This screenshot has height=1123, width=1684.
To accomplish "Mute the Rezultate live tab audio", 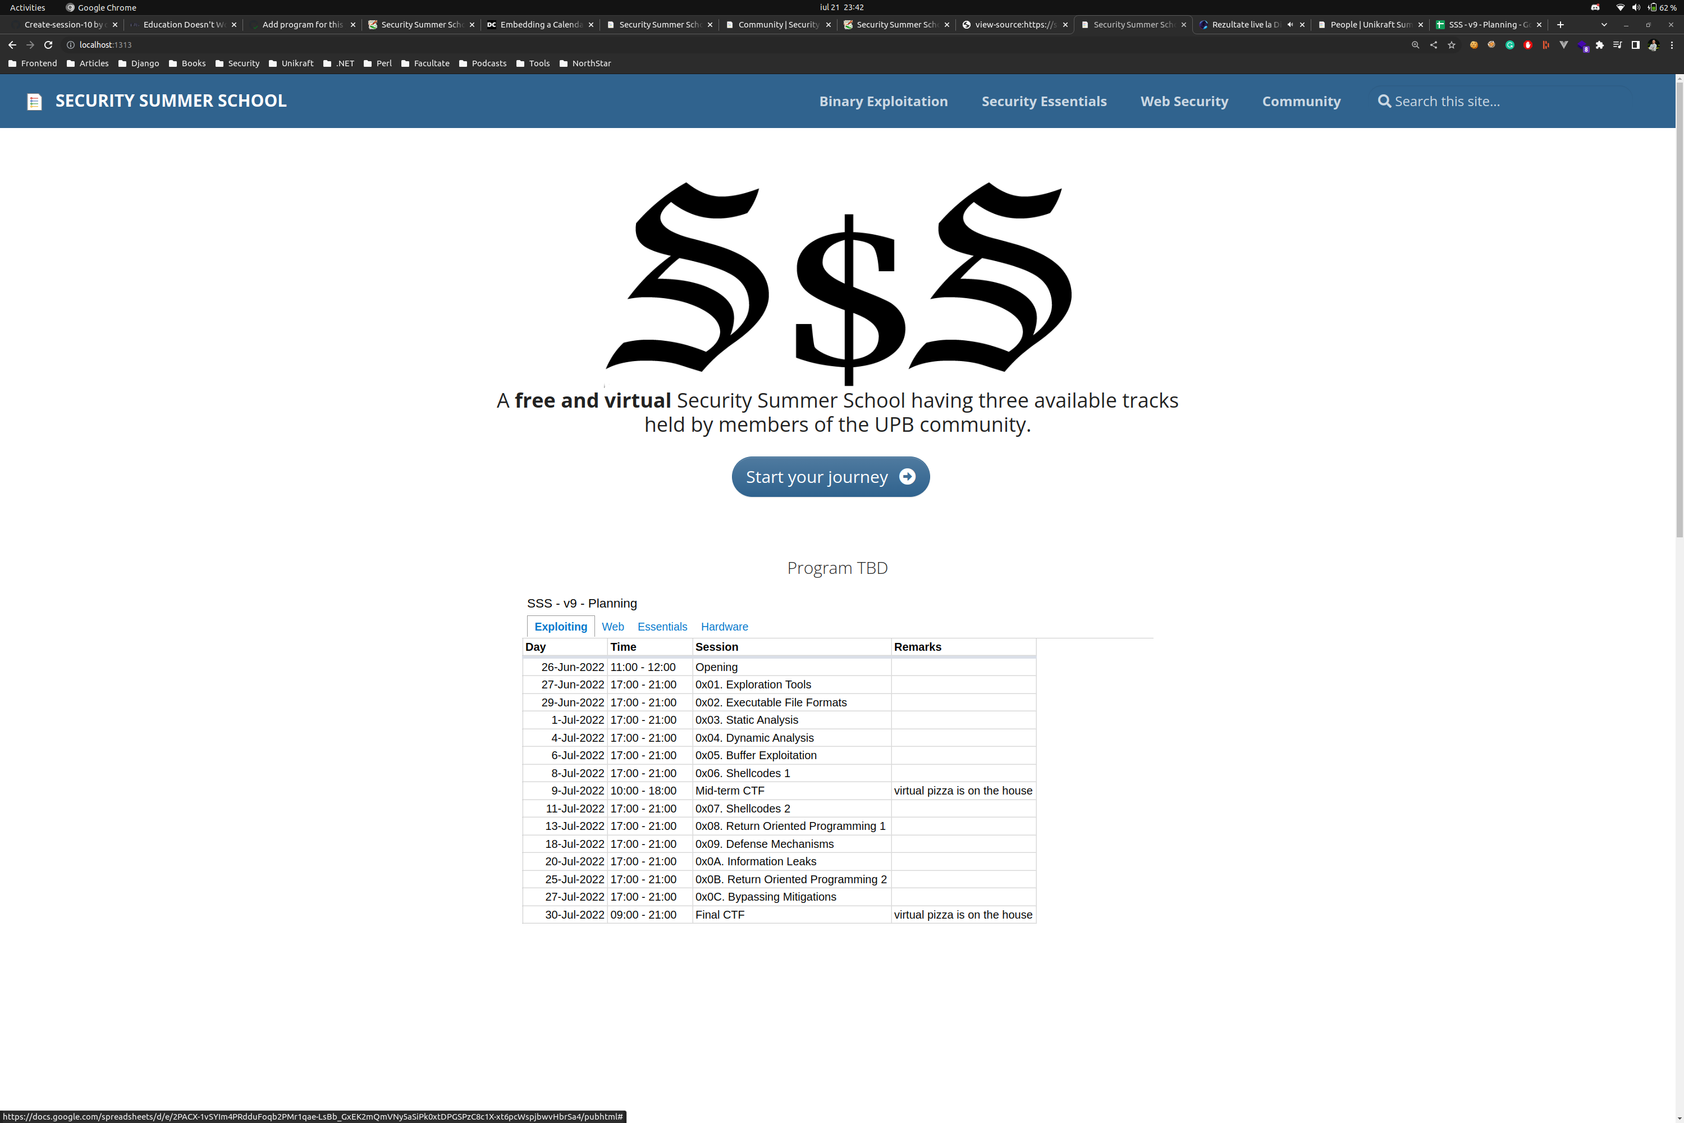I will [1289, 24].
